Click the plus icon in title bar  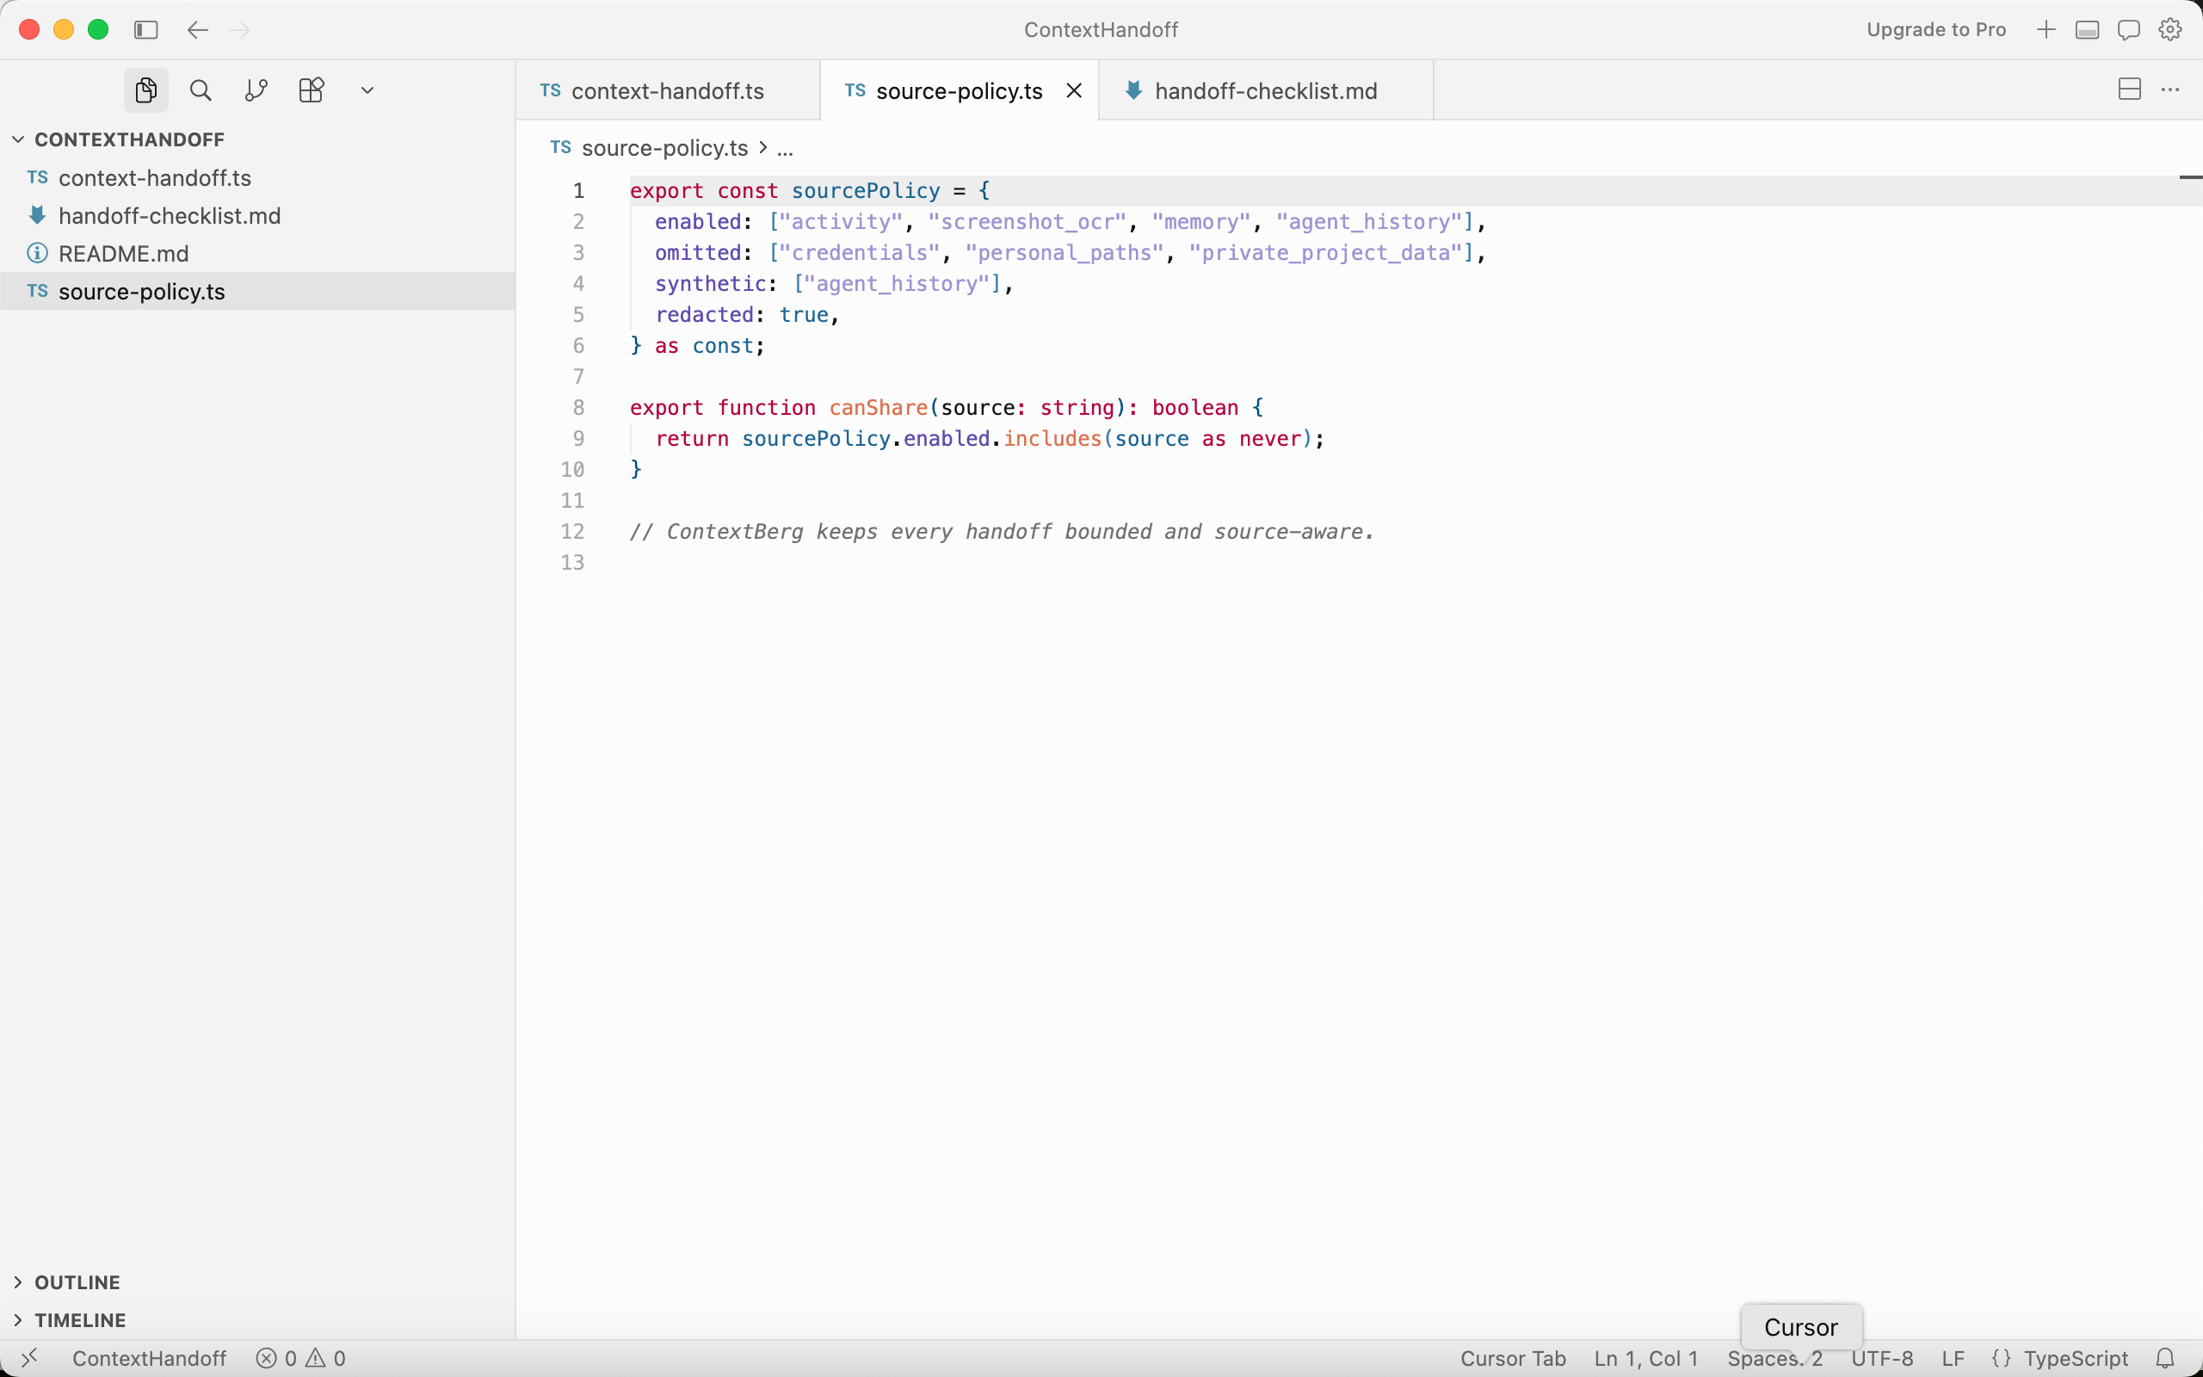[x=2046, y=30]
